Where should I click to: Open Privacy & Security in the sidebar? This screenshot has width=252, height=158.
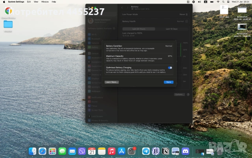(x=98, y=120)
